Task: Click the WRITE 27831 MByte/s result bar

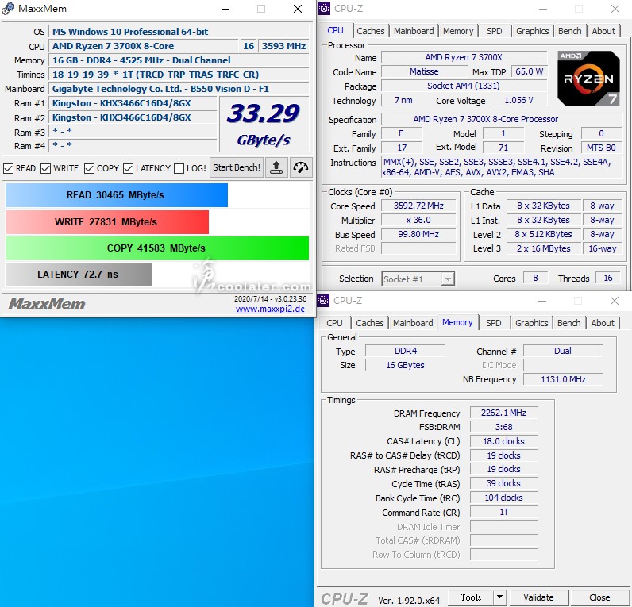Action: pos(107,222)
